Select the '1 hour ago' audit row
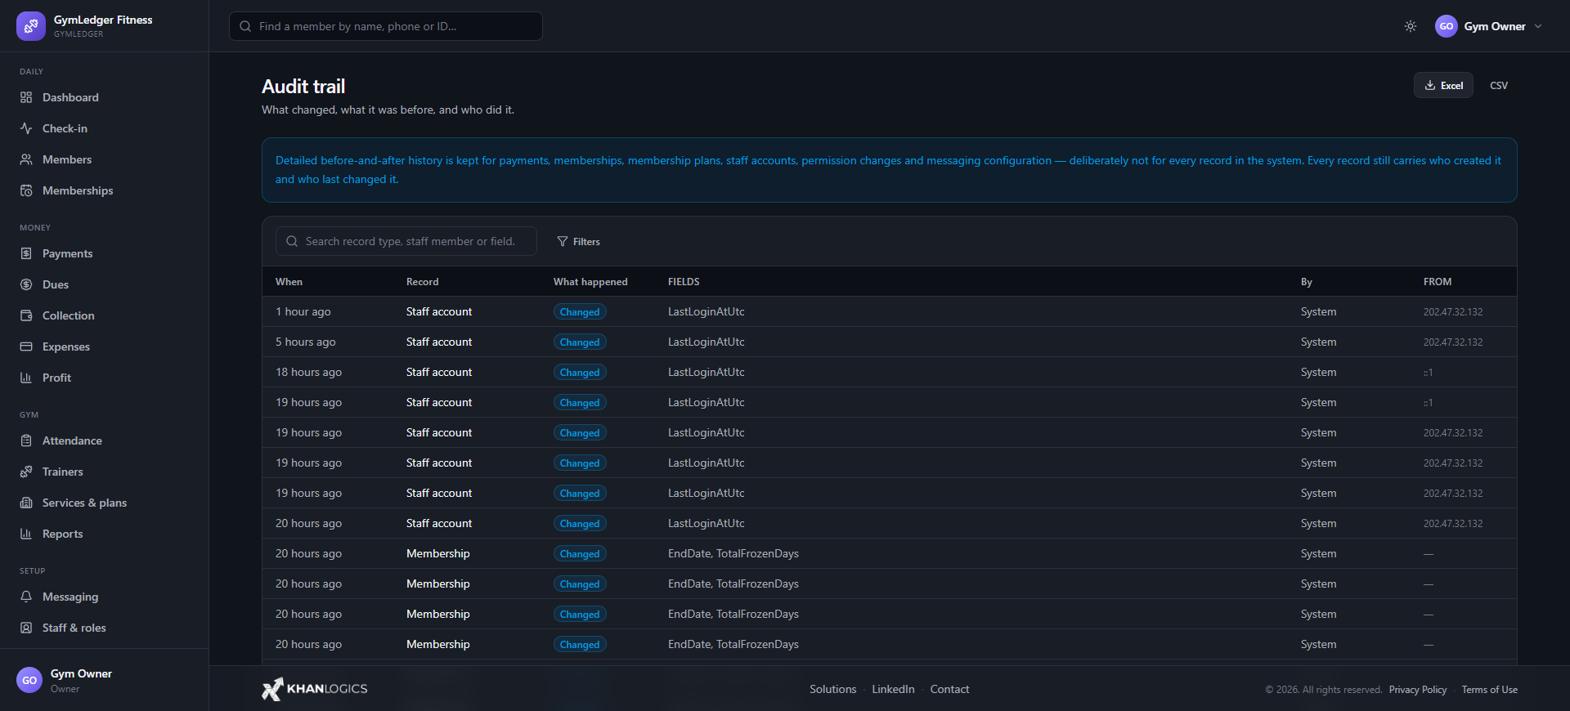The width and height of the screenshot is (1570, 711). point(890,311)
